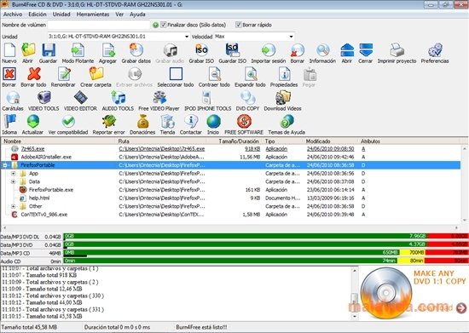
Task: Toggle Finalizar disco checkbox
Action: [164, 25]
